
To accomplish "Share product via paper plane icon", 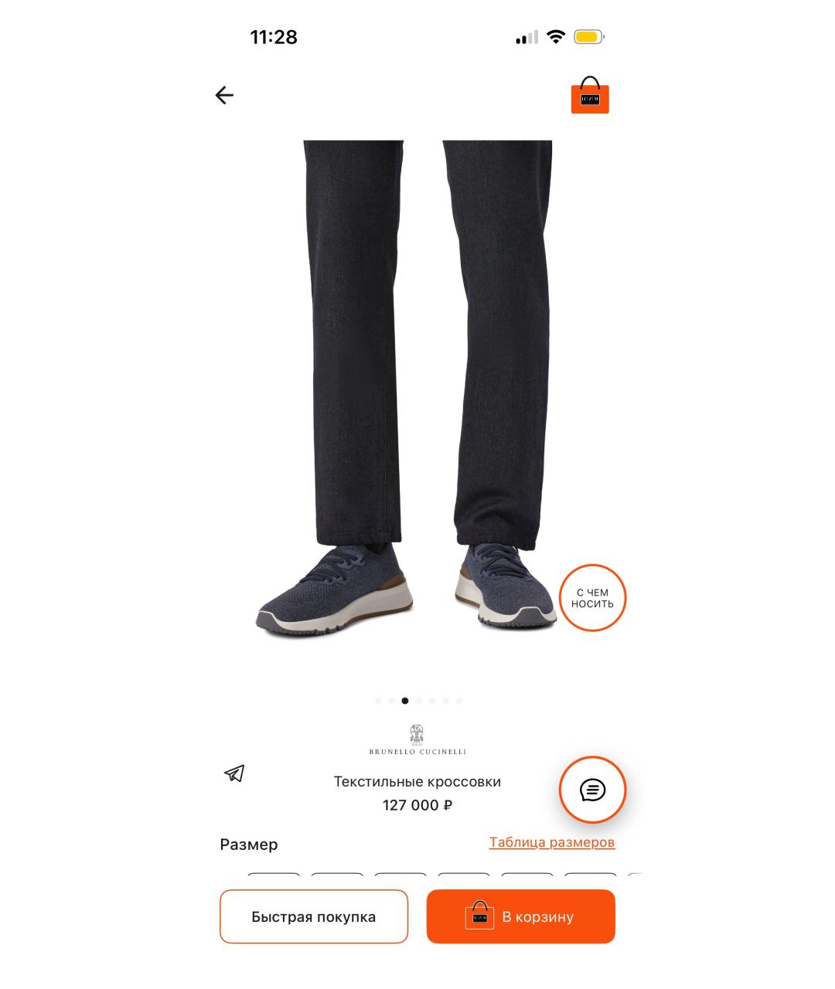I will pos(234,773).
